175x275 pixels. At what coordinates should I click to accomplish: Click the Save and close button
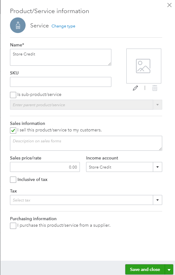point(145,269)
